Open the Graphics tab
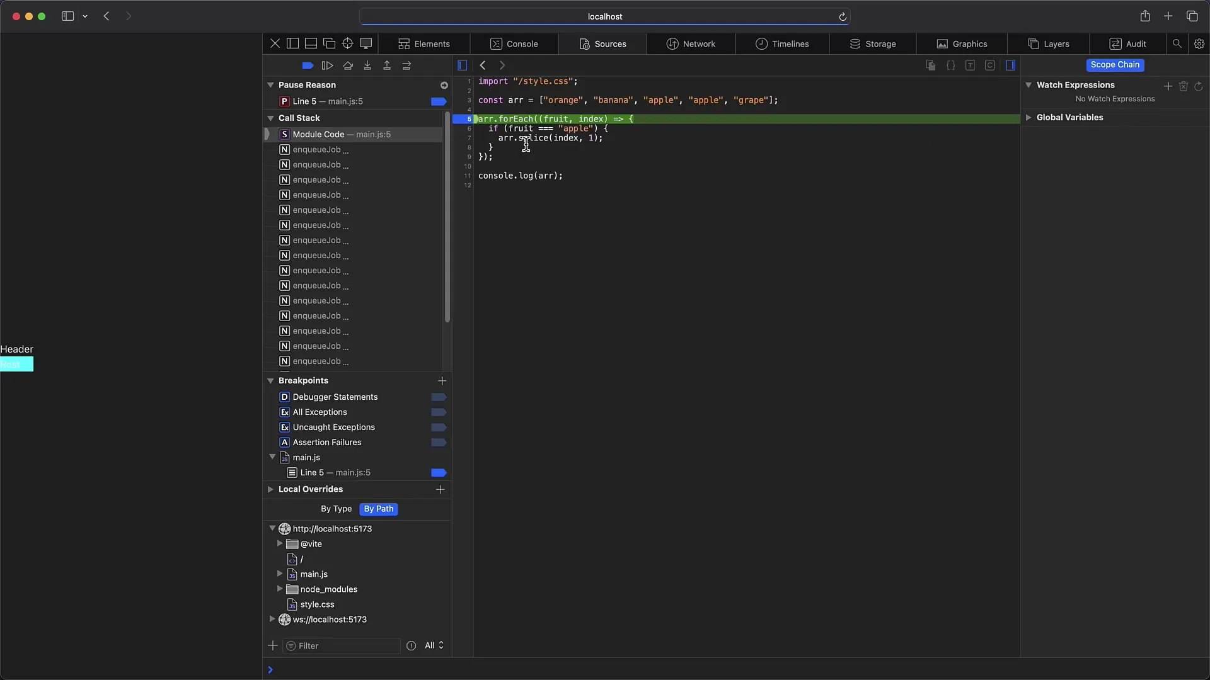Image resolution: width=1210 pixels, height=680 pixels. pos(962,44)
